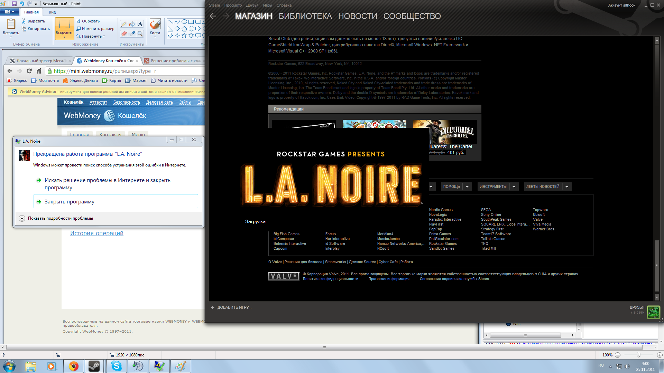Viewport: 664px width, 373px height.
Task: Switch to the Вид tab in Paint
Action: point(52,12)
